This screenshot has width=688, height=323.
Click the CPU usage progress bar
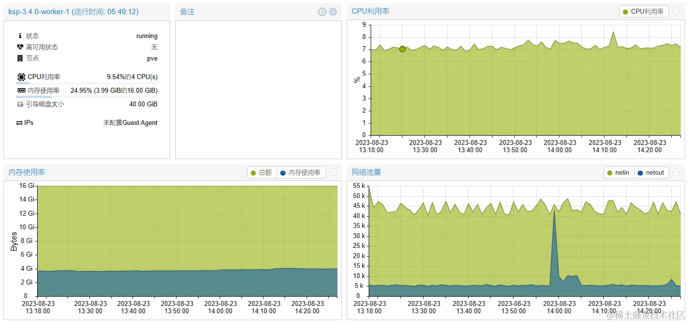tap(87, 83)
